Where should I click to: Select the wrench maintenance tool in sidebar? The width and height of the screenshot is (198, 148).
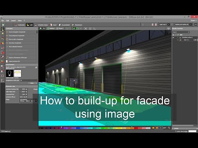tap(2, 57)
